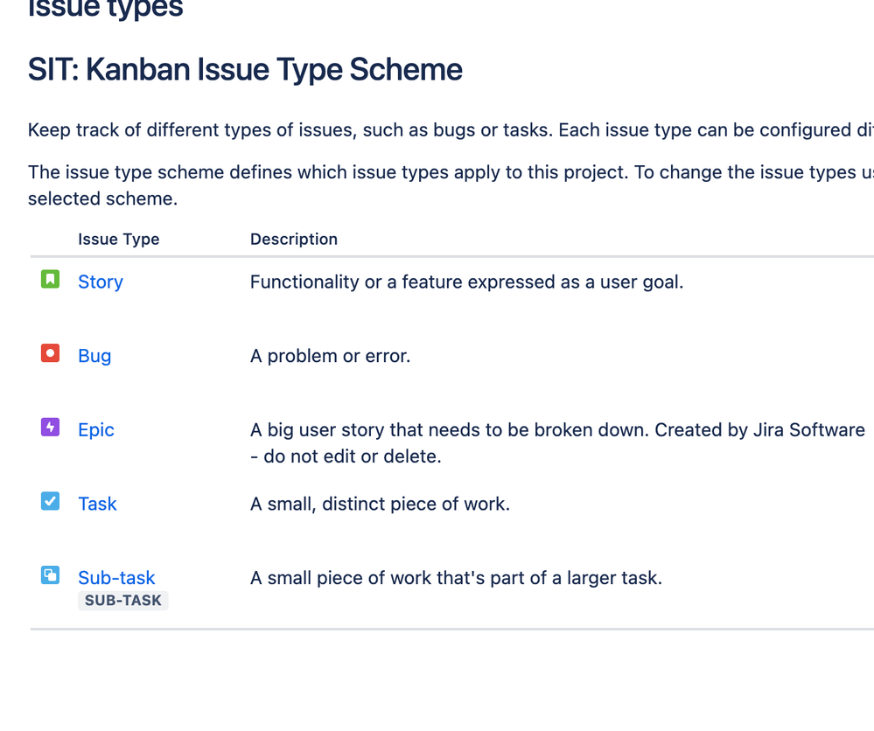Click the 'A small, distinct piece of work.' text

(x=381, y=504)
